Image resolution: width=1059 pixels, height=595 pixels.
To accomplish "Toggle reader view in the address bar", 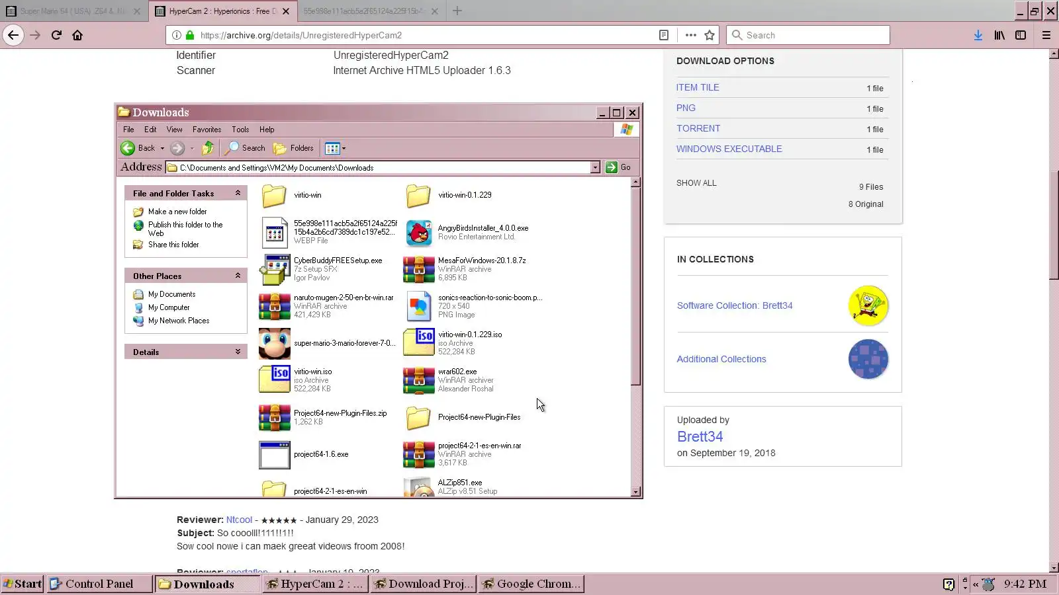I will (x=664, y=35).
